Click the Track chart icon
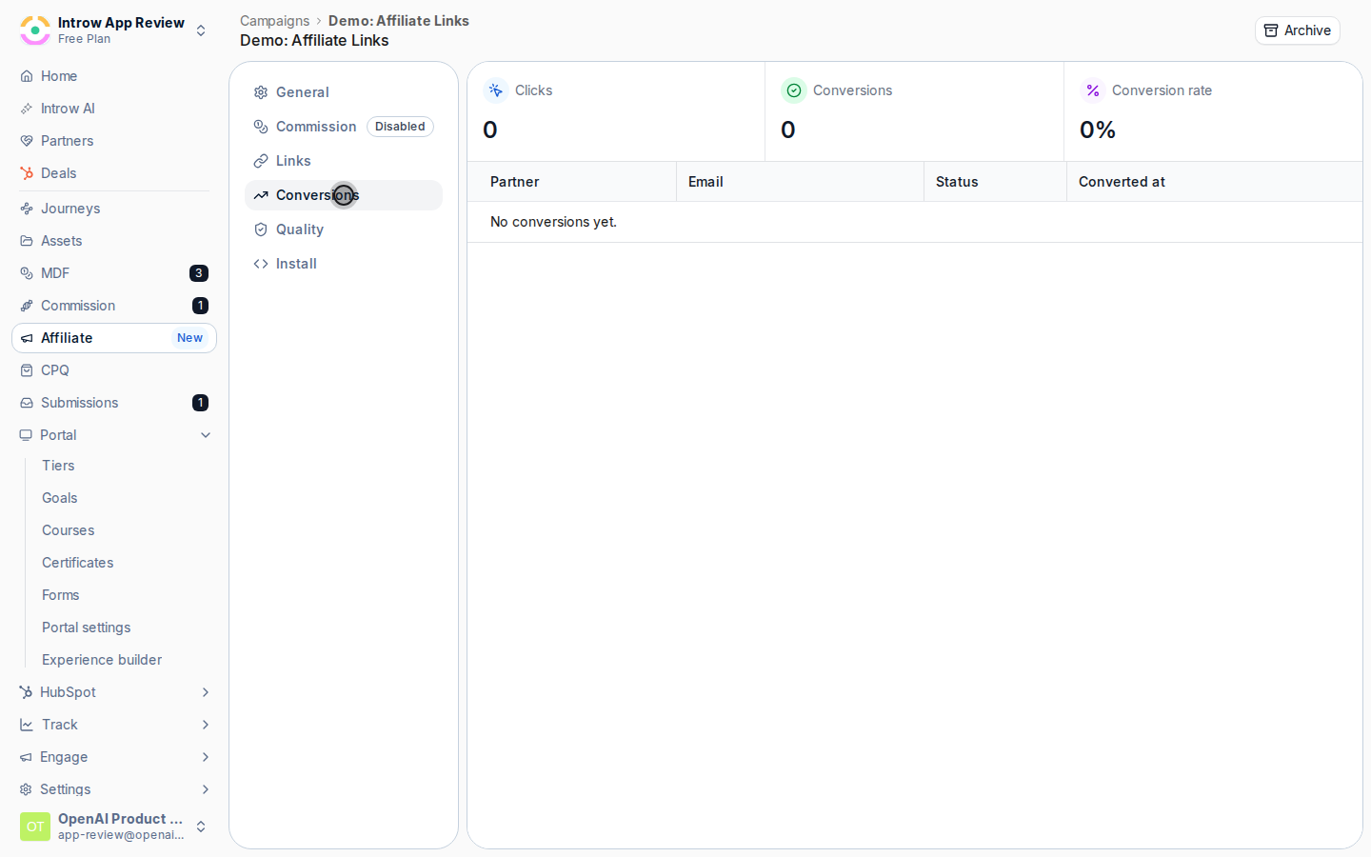 coord(27,725)
